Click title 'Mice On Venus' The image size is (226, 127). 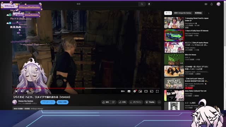[x=190, y=55]
